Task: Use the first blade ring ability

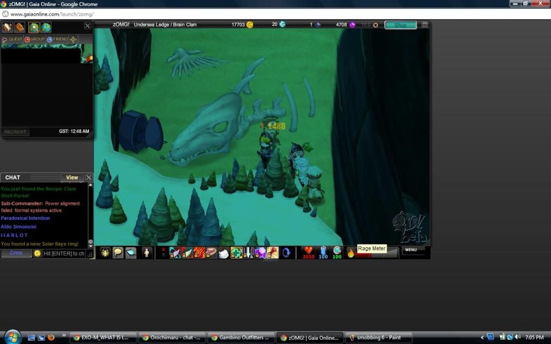Action: click(175, 253)
